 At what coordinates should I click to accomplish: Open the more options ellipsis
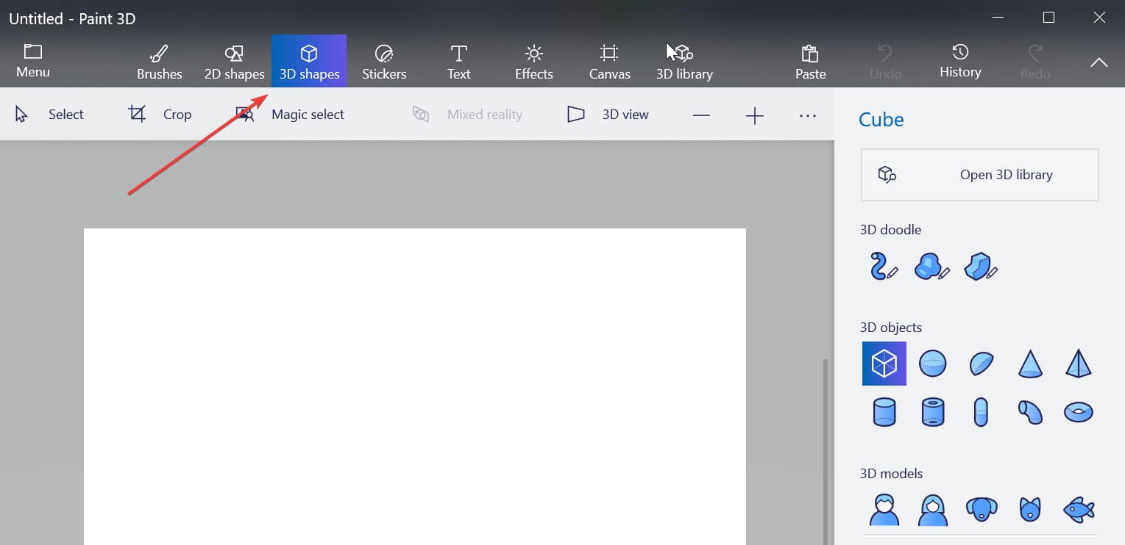[808, 115]
